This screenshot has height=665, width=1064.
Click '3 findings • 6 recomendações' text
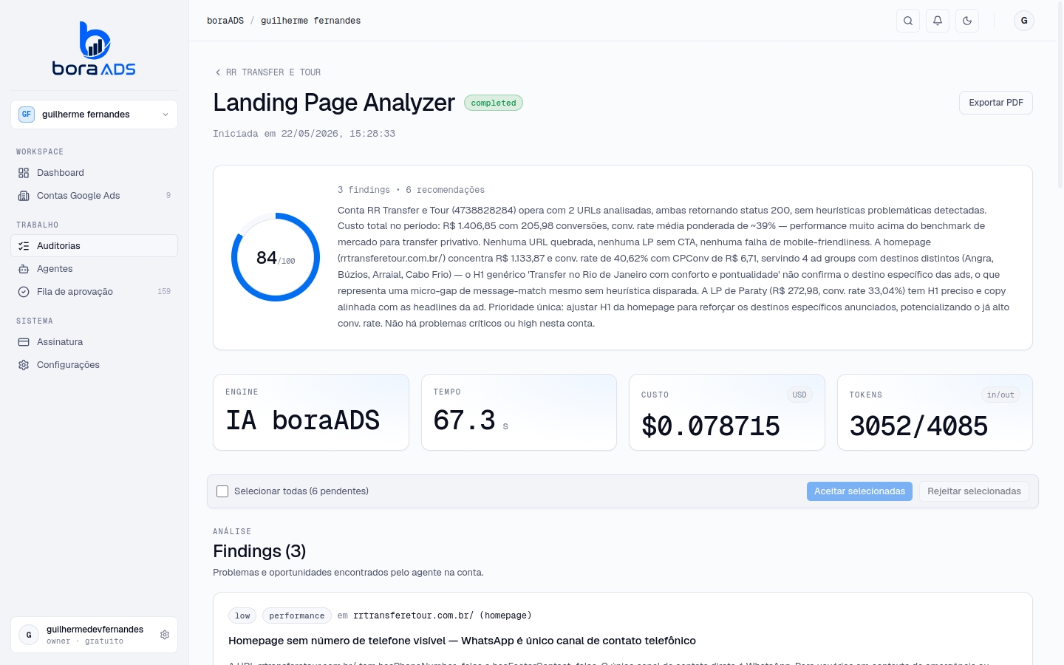click(411, 190)
